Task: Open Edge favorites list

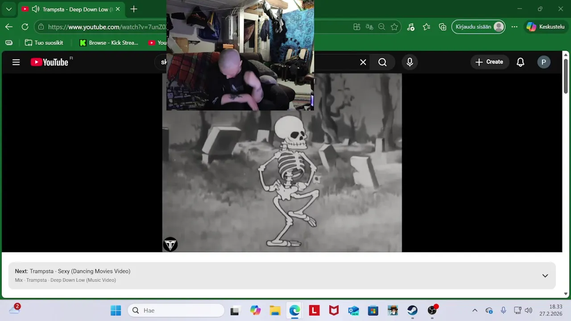Action: 426,27
